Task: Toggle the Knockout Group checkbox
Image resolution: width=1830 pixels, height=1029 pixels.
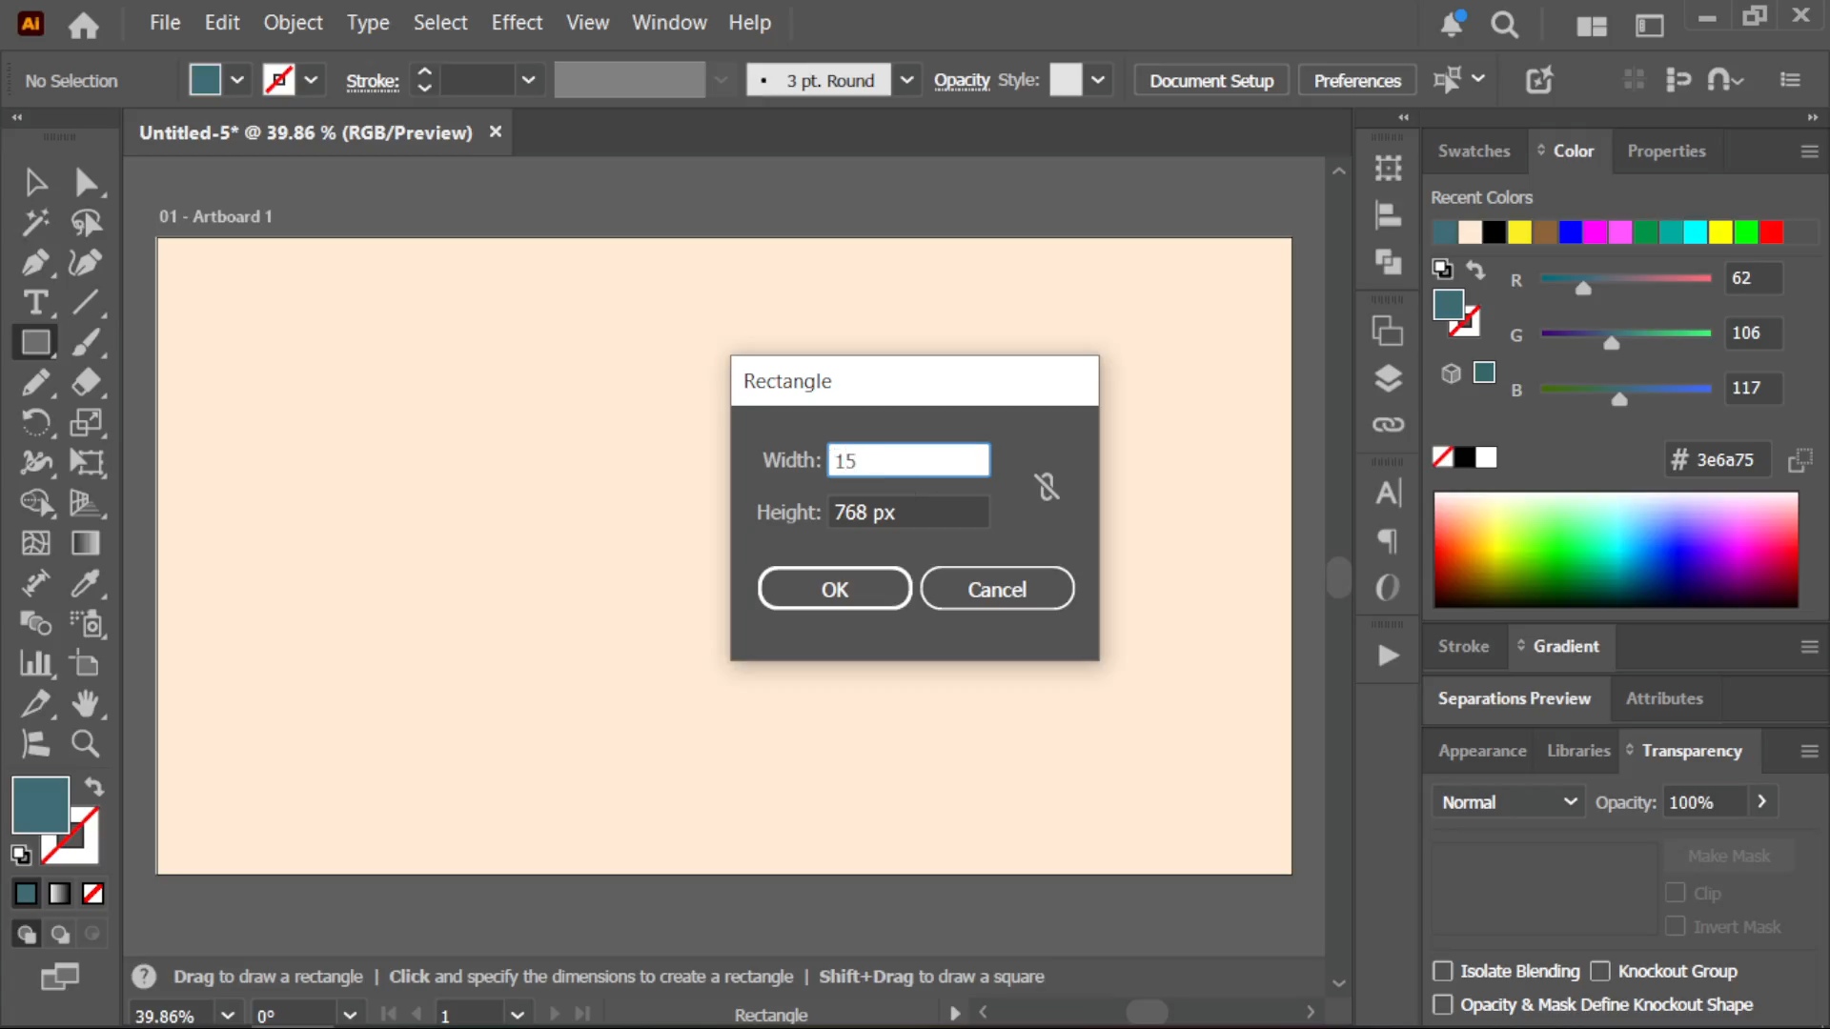Action: tap(1600, 971)
